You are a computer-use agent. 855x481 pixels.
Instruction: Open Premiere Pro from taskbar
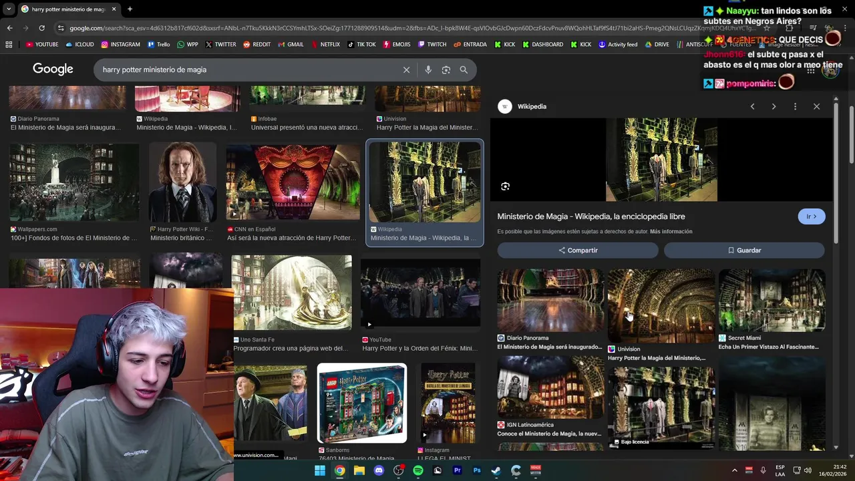[457, 470]
